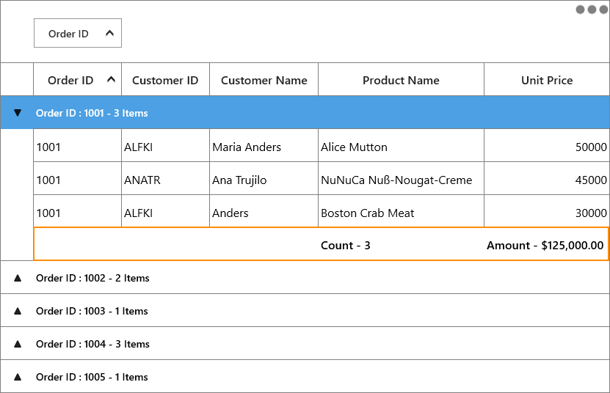Click the Count - 3 summary text
The height and width of the screenshot is (393, 610).
click(346, 246)
